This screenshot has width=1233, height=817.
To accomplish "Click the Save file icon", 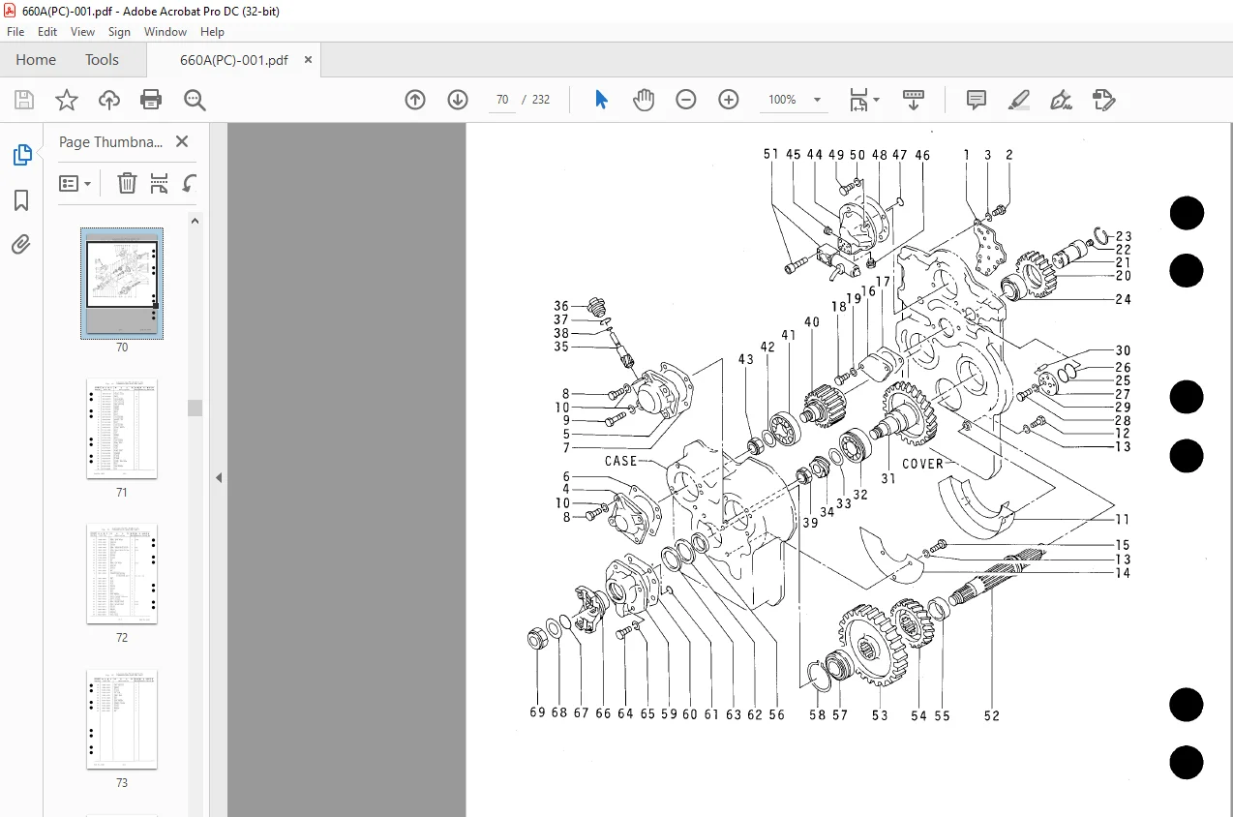I will click(24, 100).
